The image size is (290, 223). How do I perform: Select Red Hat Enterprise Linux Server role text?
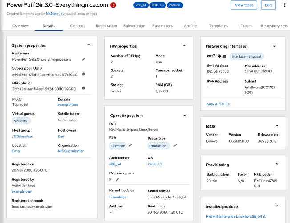point(134,129)
